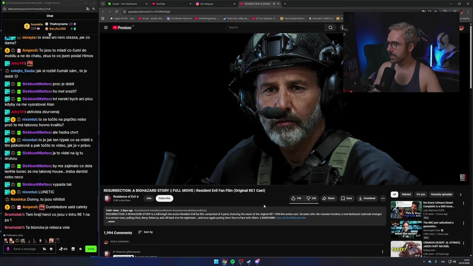The image size is (473, 266).
Task: Open the taskbar clock and date
Action: [x=464, y=262]
